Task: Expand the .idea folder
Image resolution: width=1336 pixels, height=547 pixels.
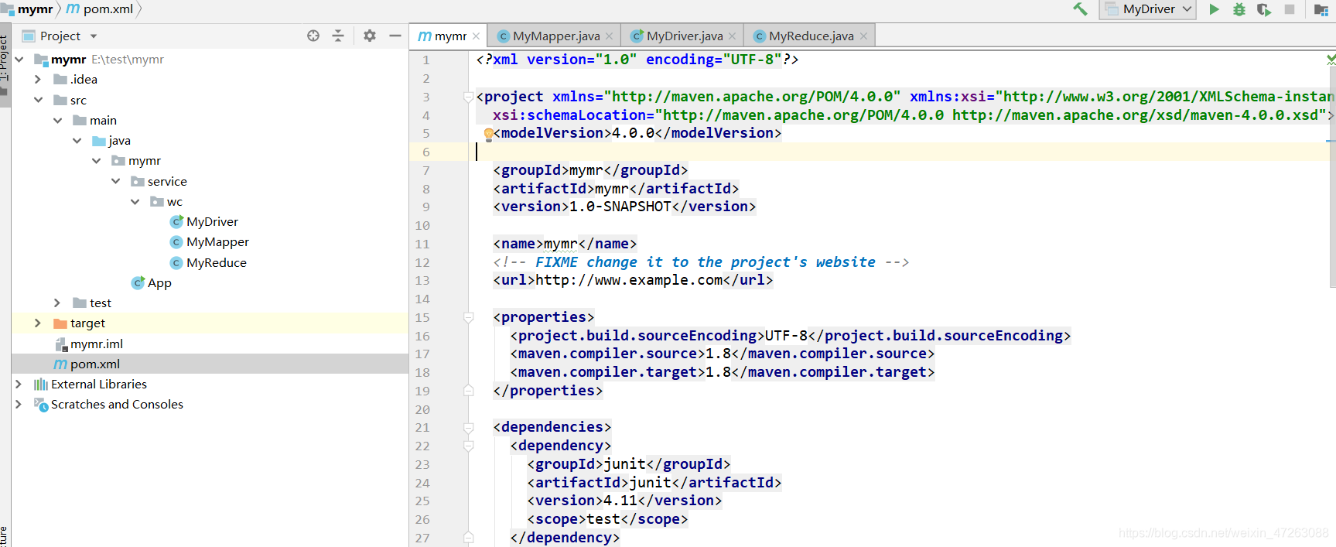Action: point(38,80)
